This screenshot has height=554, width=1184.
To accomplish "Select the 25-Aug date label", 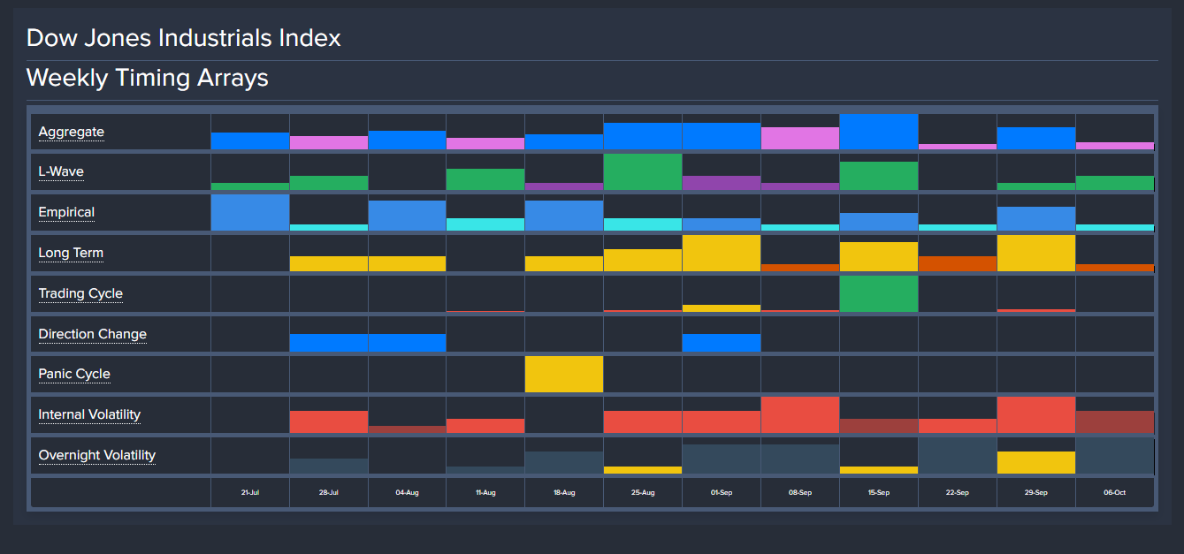I will pos(643,492).
